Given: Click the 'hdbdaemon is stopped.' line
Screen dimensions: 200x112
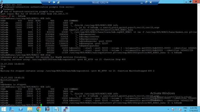Looking at the screenshot, I should click(13, 85).
